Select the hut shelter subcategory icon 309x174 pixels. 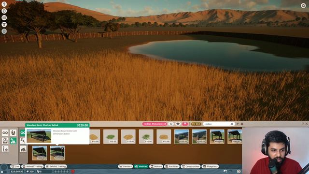point(23,149)
